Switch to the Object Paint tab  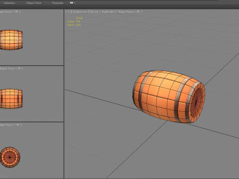pyautogui.click(x=34, y=3)
